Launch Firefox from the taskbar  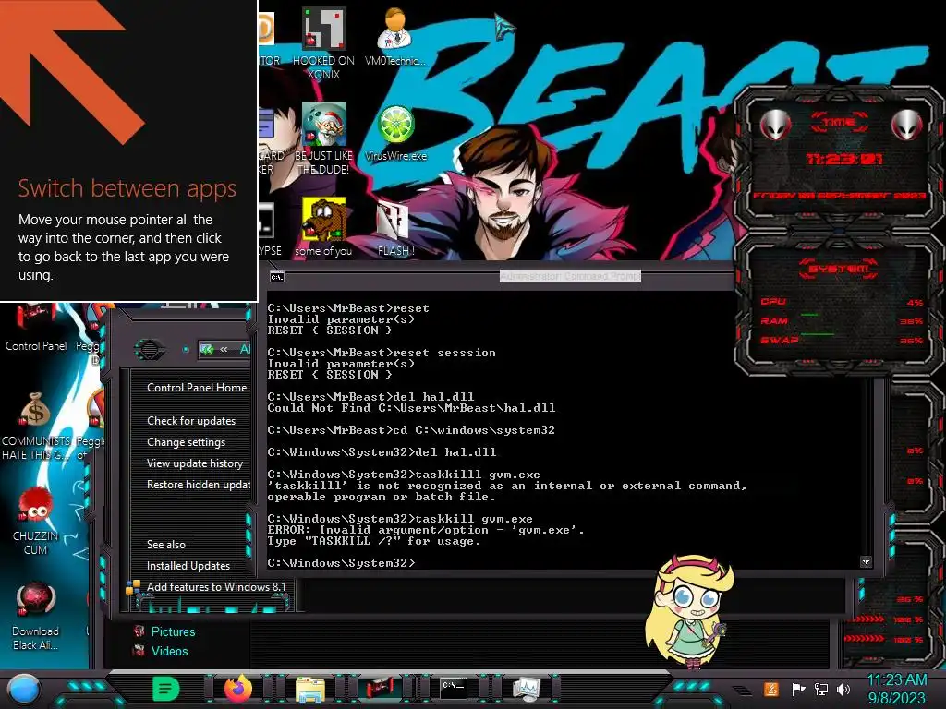(x=238, y=689)
